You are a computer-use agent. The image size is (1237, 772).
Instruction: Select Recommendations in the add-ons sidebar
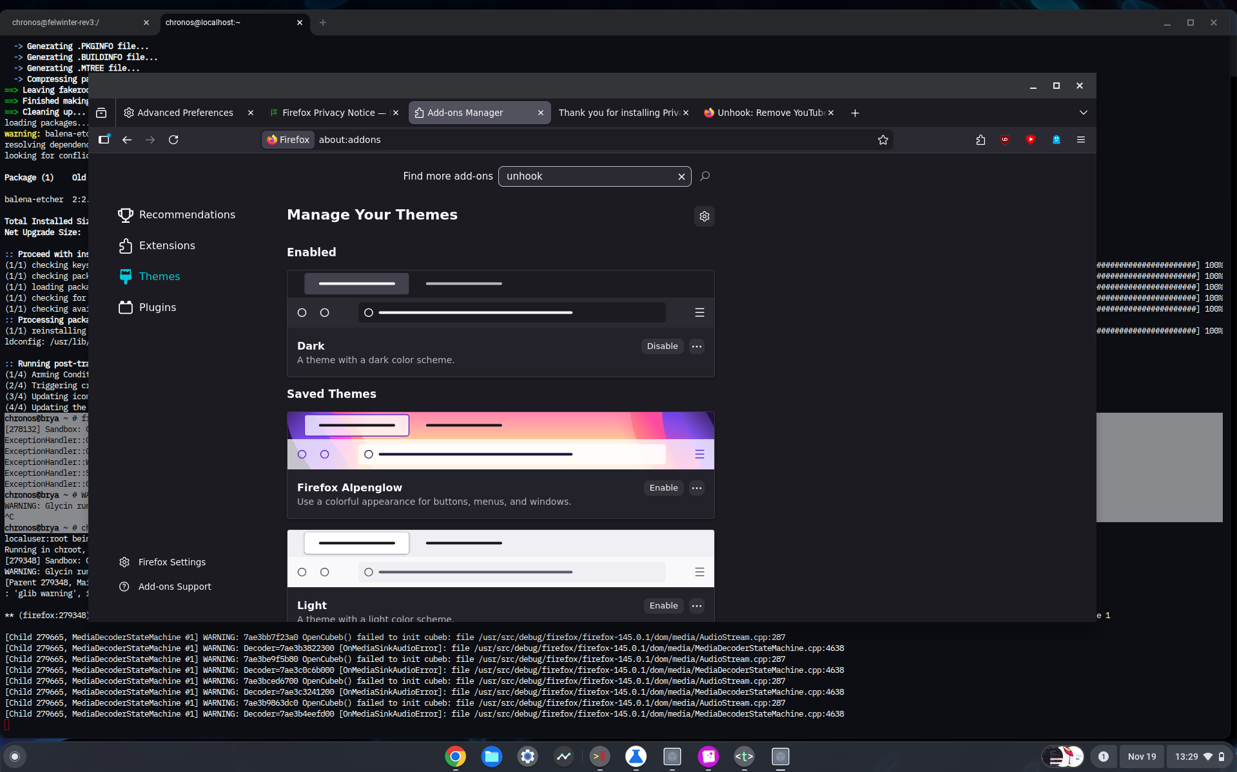tap(177, 215)
